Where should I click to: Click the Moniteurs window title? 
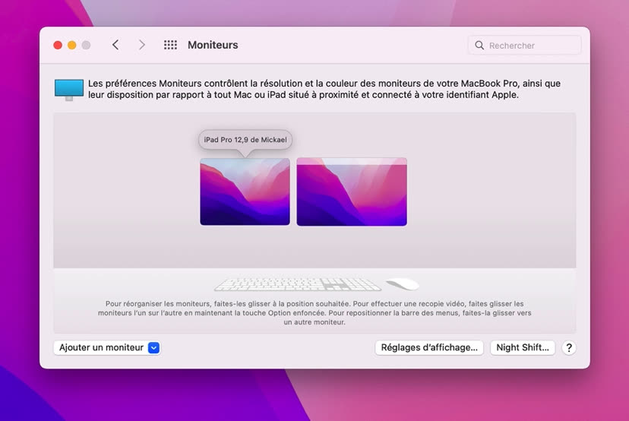tap(213, 45)
